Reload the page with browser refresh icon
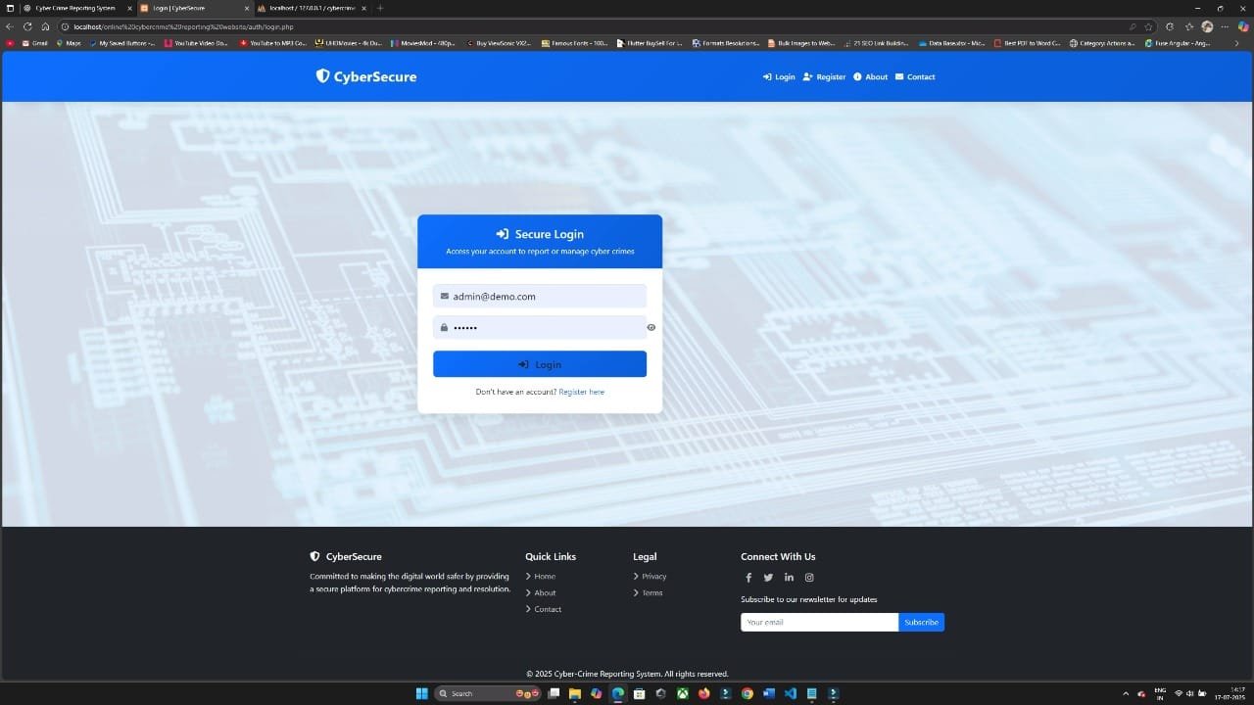1254x705 pixels. point(27,26)
